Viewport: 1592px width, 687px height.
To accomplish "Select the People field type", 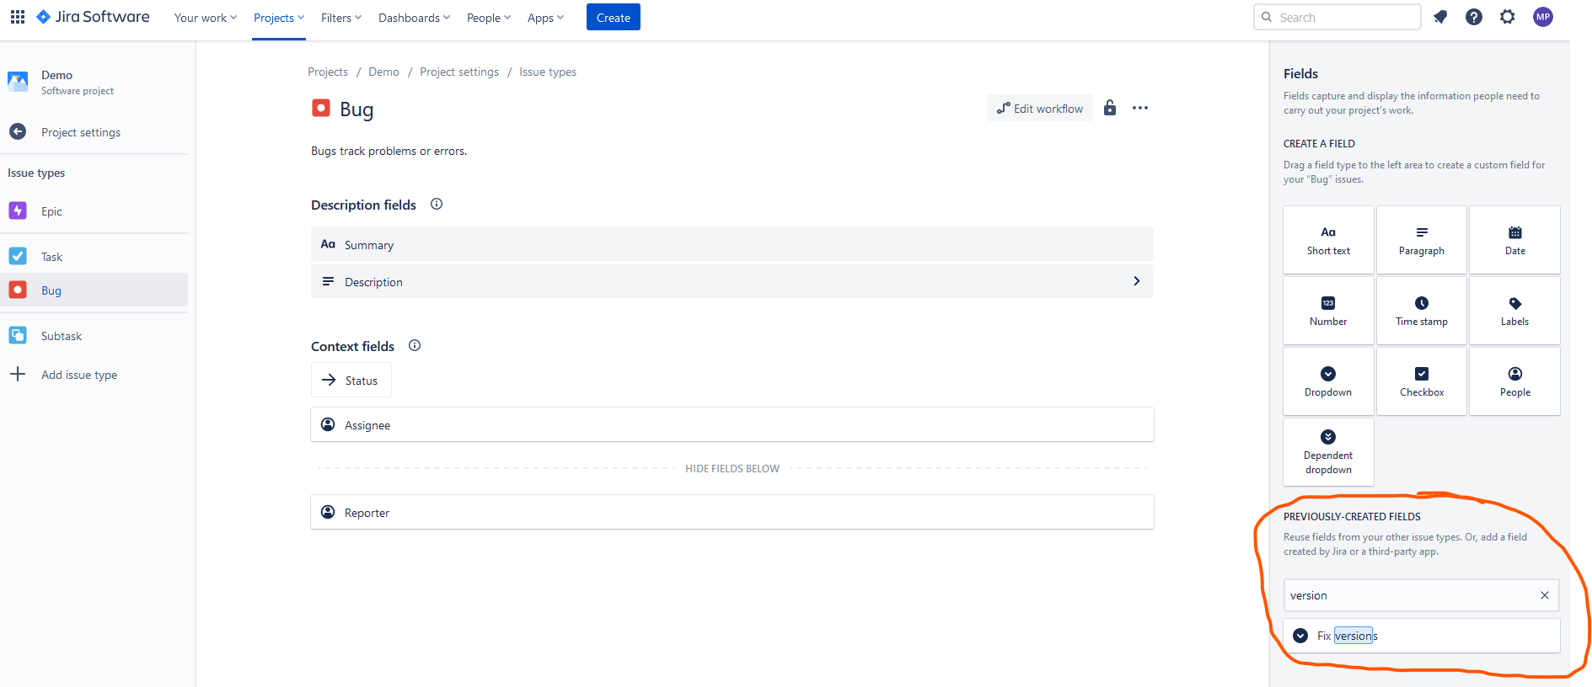I will (1515, 381).
